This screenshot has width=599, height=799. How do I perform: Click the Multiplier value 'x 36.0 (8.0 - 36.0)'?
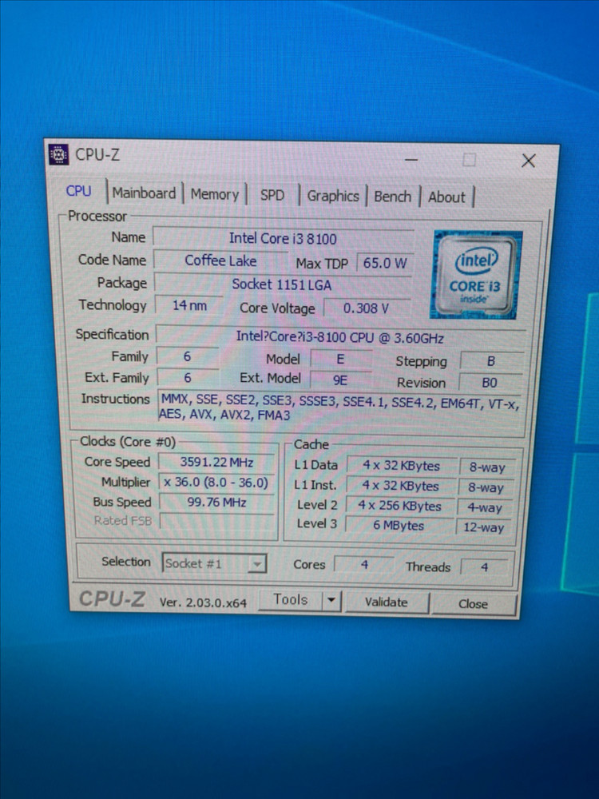coord(216,483)
